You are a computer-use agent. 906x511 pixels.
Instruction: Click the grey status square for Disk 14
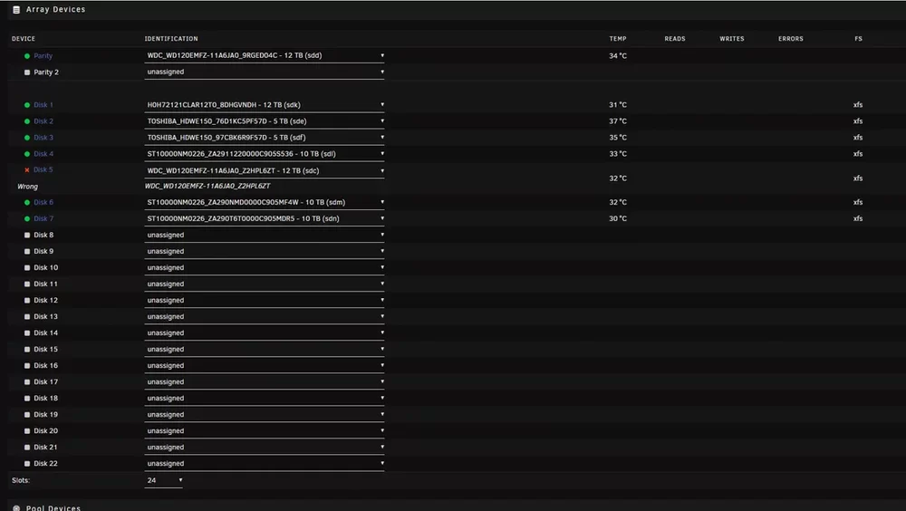click(x=27, y=333)
